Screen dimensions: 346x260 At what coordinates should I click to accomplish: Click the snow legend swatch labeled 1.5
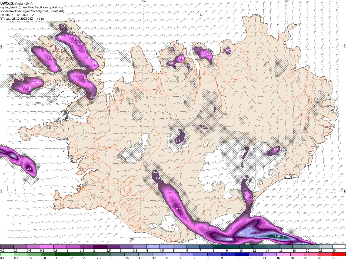[x=86, y=247]
